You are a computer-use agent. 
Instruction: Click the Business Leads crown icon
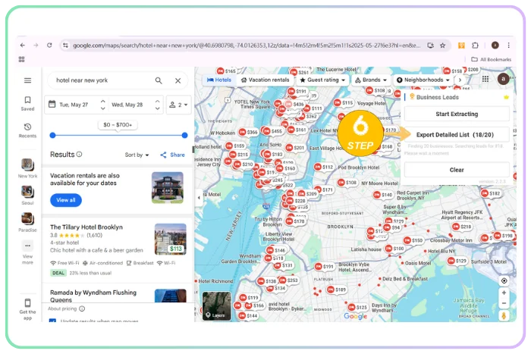pyautogui.click(x=506, y=97)
